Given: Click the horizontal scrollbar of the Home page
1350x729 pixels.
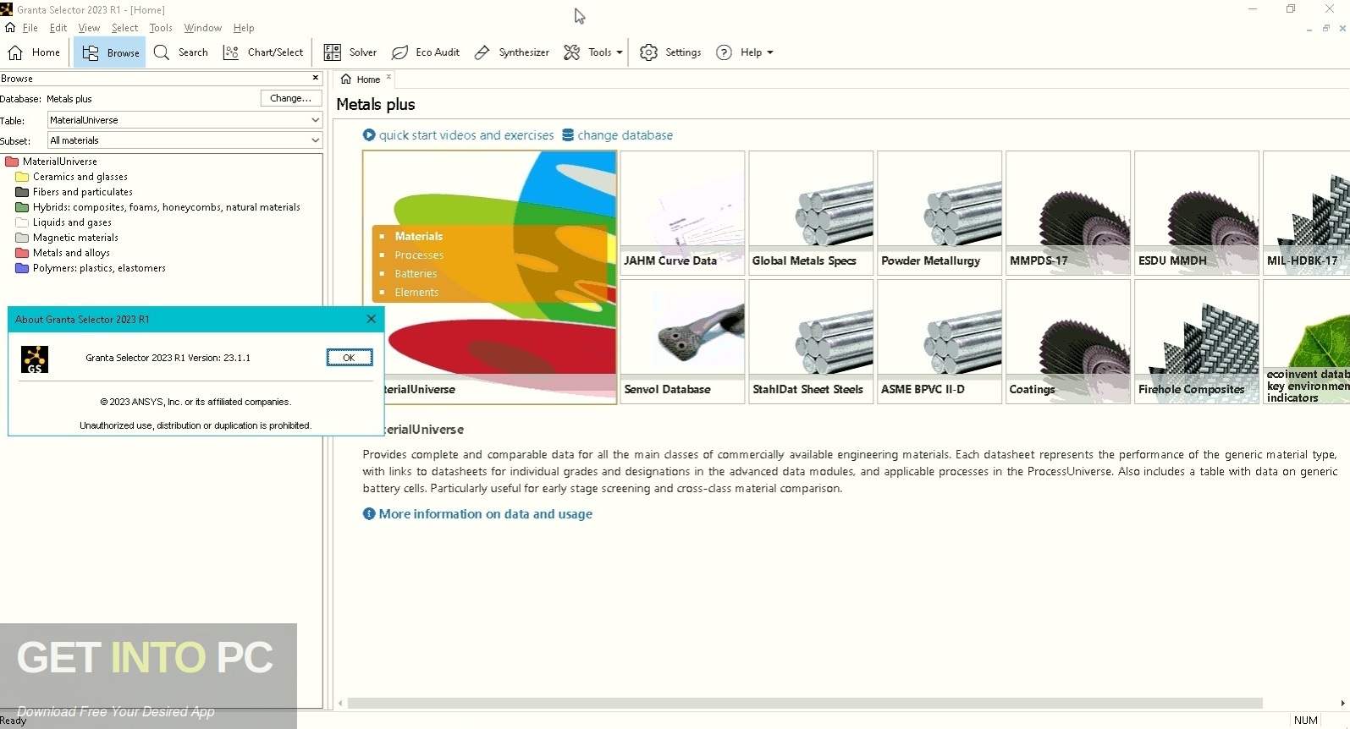Looking at the screenshot, I should (x=805, y=703).
